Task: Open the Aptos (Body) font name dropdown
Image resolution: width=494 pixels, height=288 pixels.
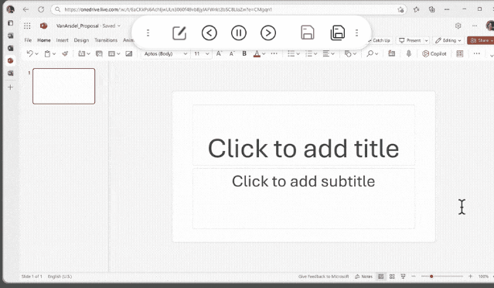Action: click(x=165, y=54)
